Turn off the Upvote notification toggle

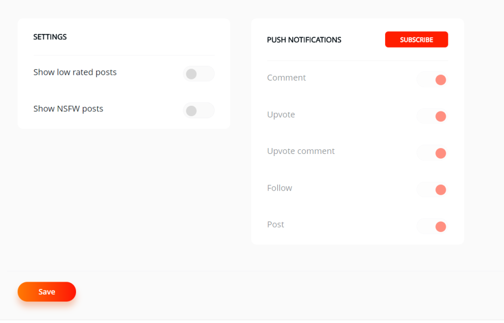tap(432, 116)
